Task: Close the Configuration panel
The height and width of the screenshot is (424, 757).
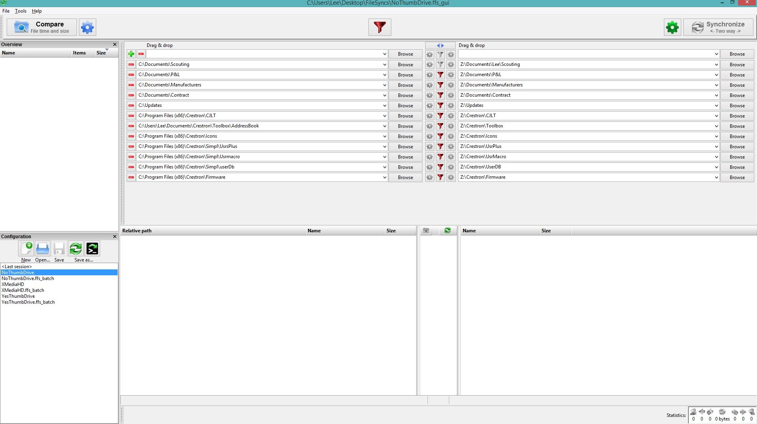Action: 115,237
